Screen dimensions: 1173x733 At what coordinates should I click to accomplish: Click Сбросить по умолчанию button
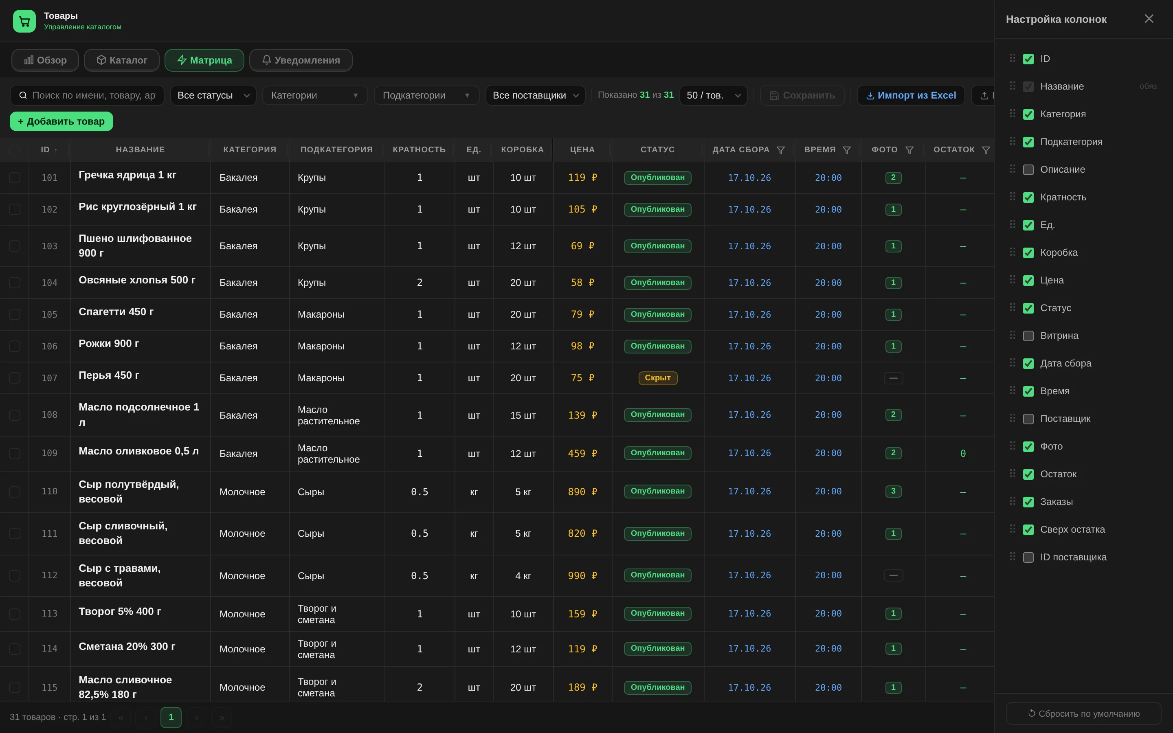(1083, 713)
